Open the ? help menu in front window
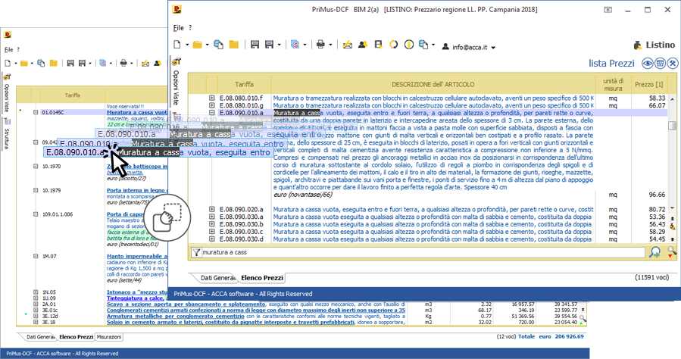 pos(190,28)
